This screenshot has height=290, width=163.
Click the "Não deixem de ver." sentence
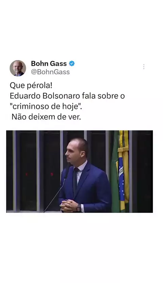click(x=46, y=117)
